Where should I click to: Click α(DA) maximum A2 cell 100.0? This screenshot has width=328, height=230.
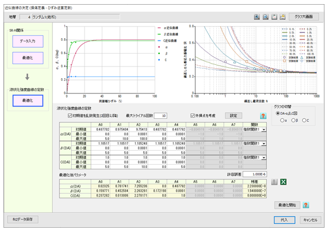[x=139, y=139]
